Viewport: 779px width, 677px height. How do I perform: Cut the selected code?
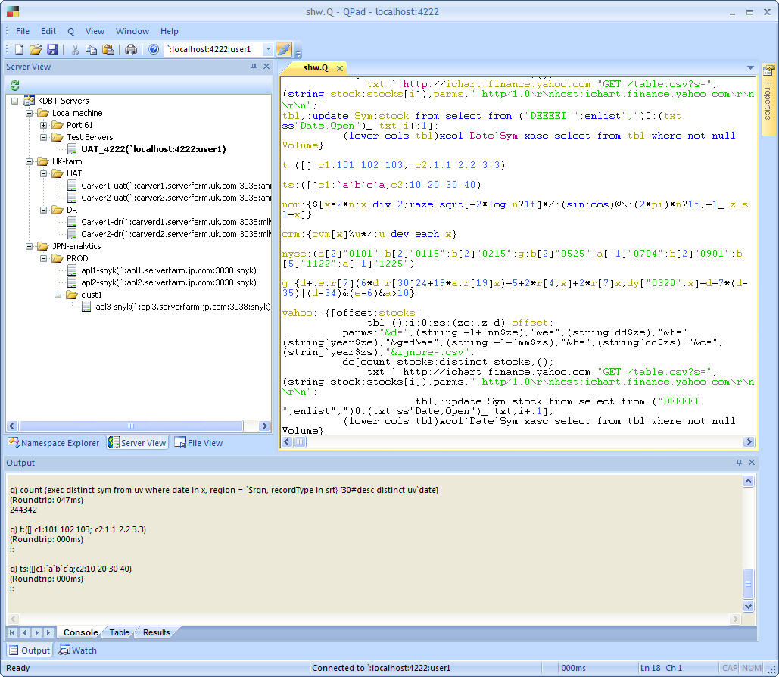coord(74,48)
